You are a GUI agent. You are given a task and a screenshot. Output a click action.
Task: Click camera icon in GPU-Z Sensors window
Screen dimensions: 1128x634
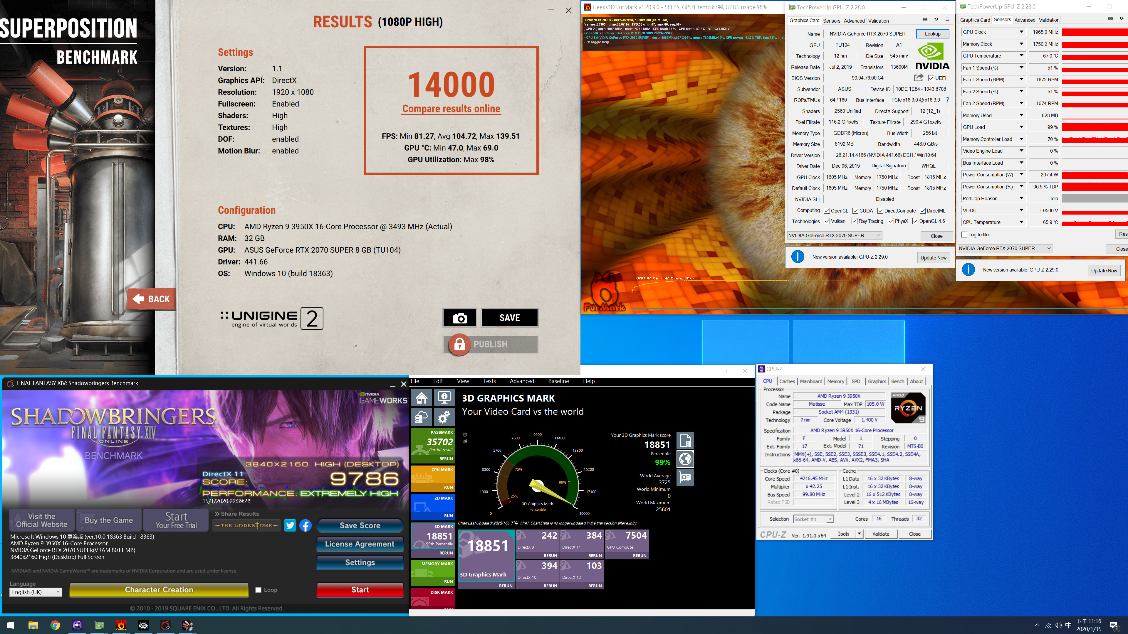coord(1110,18)
